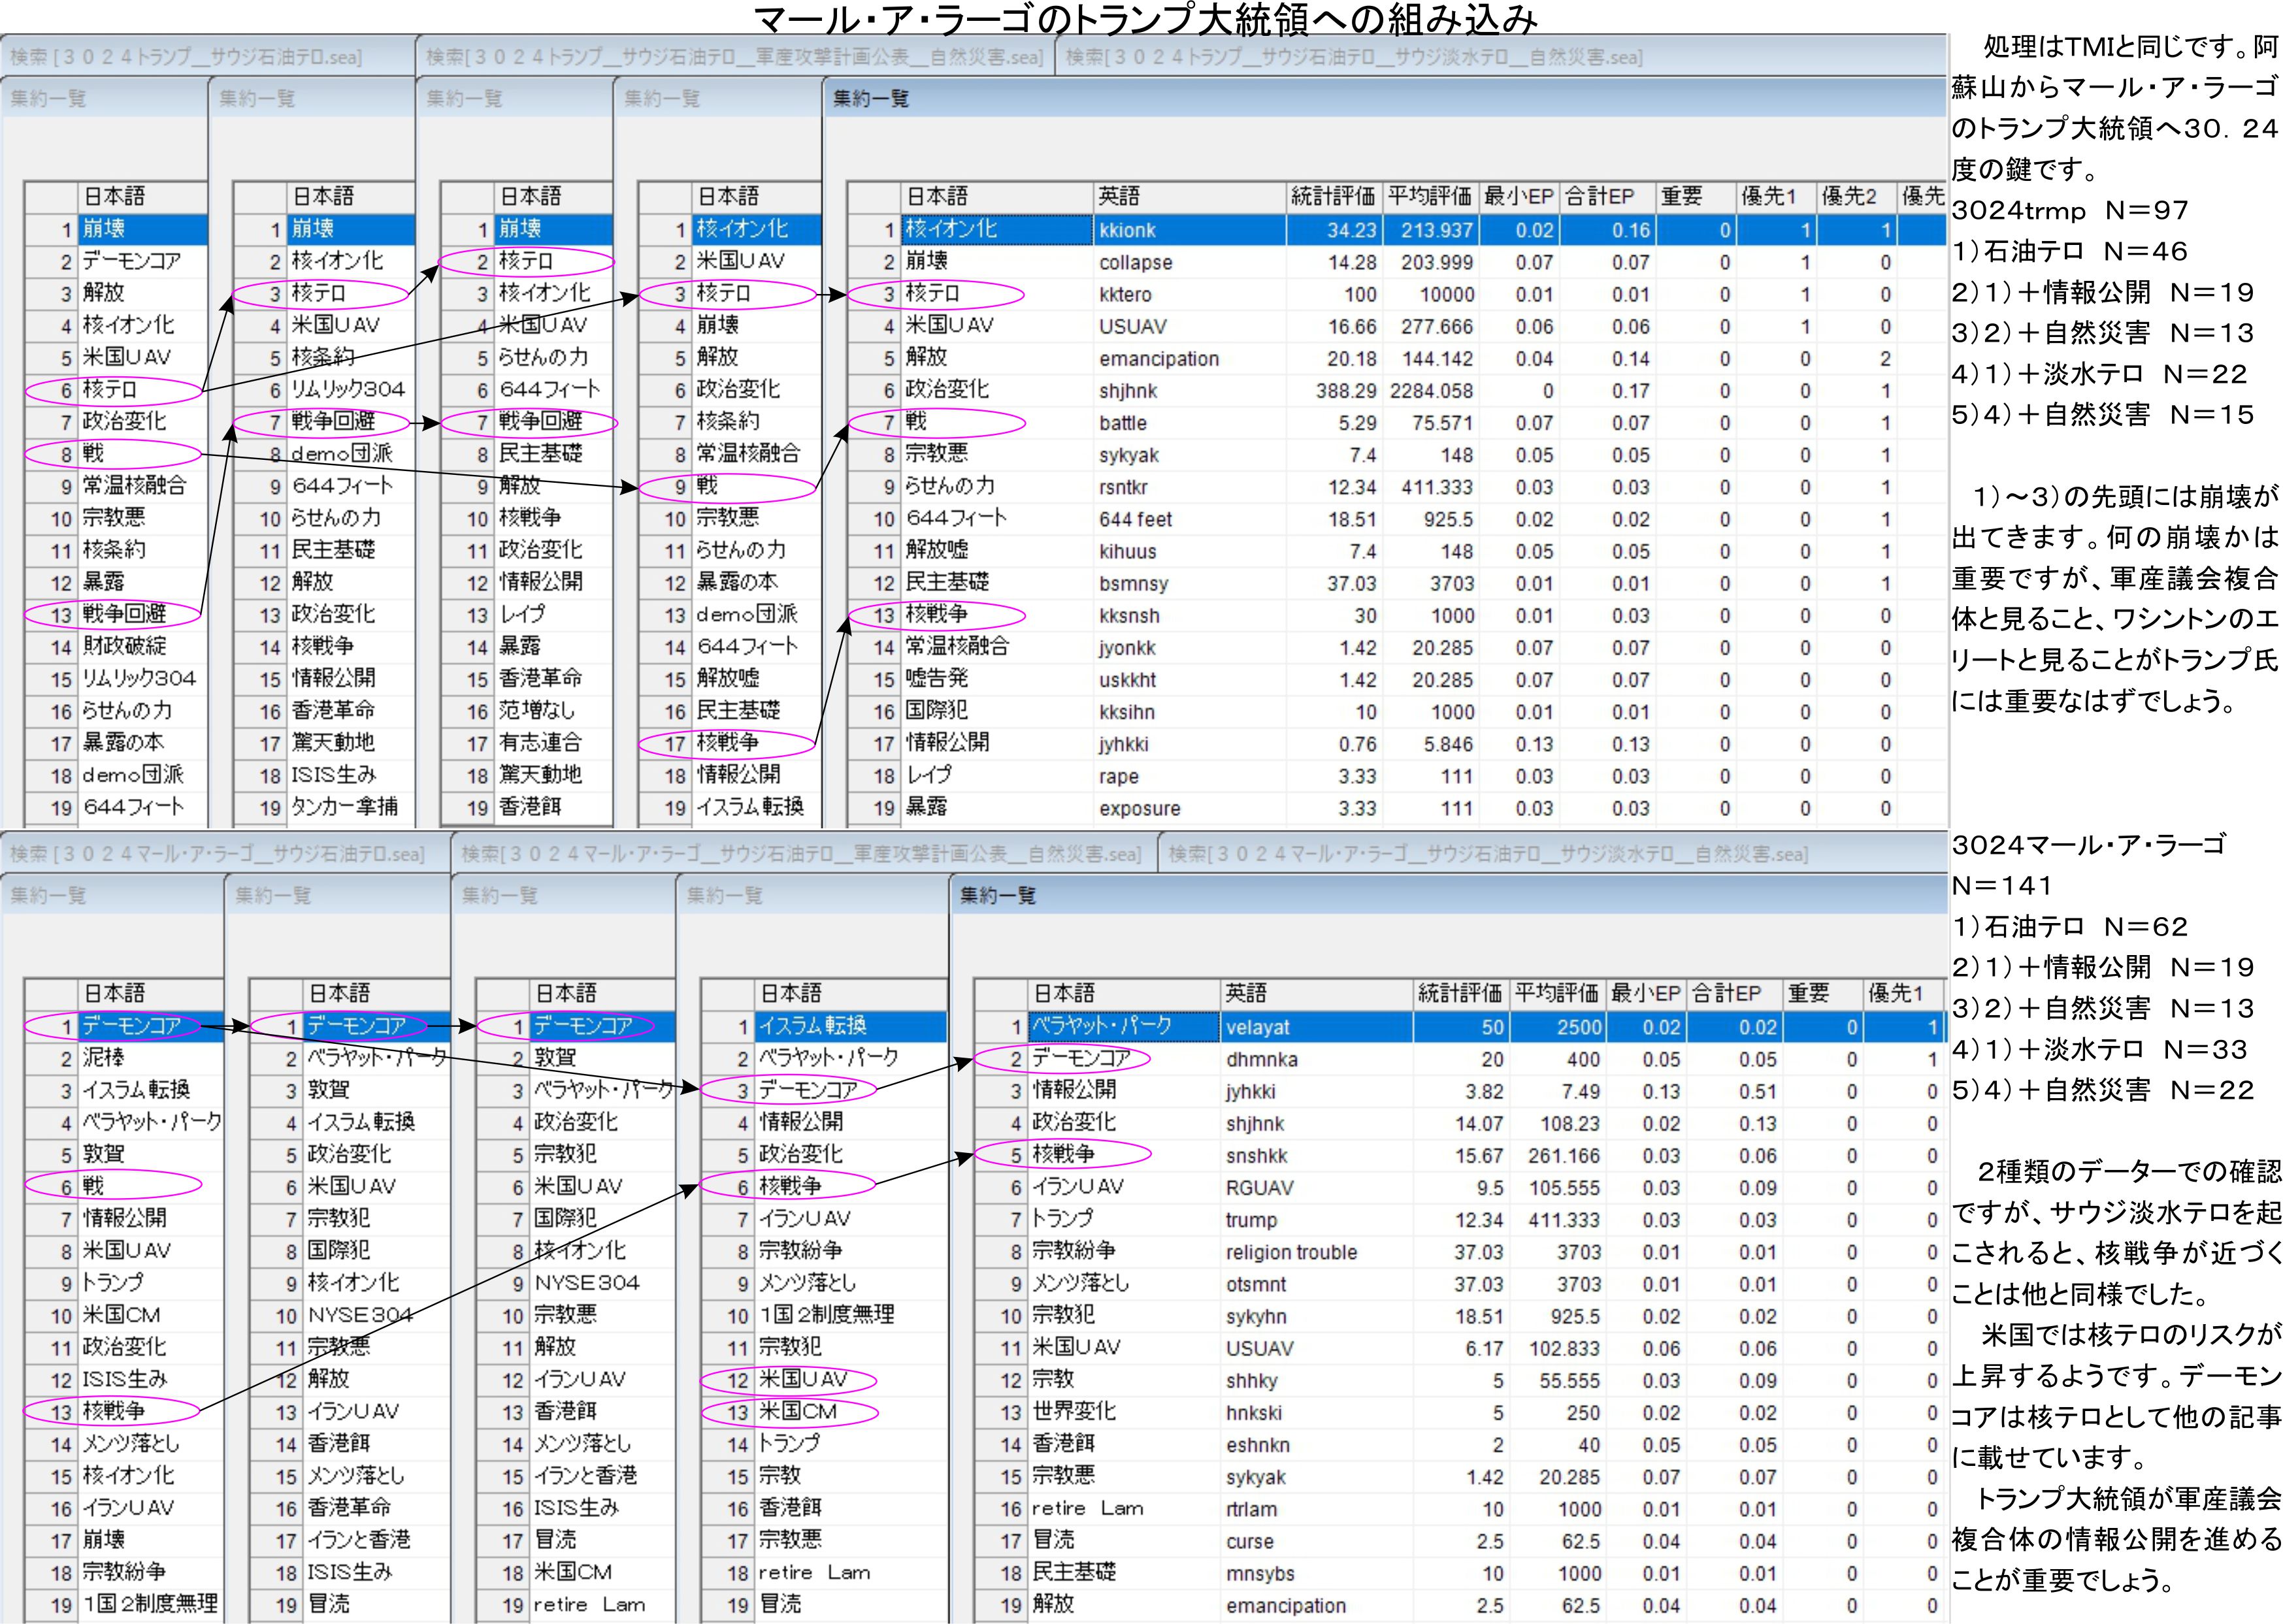Switch to トランプ 軍産攻撃計画公表__自然災害.sea search tab

coord(734,57)
